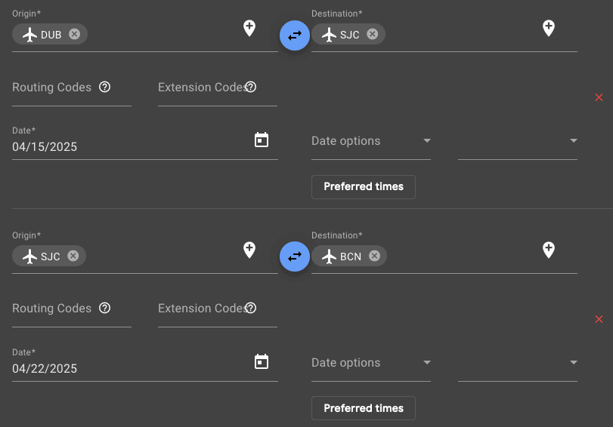613x427 pixels.
Task: Click Preferred times for second flight
Action: click(x=364, y=408)
